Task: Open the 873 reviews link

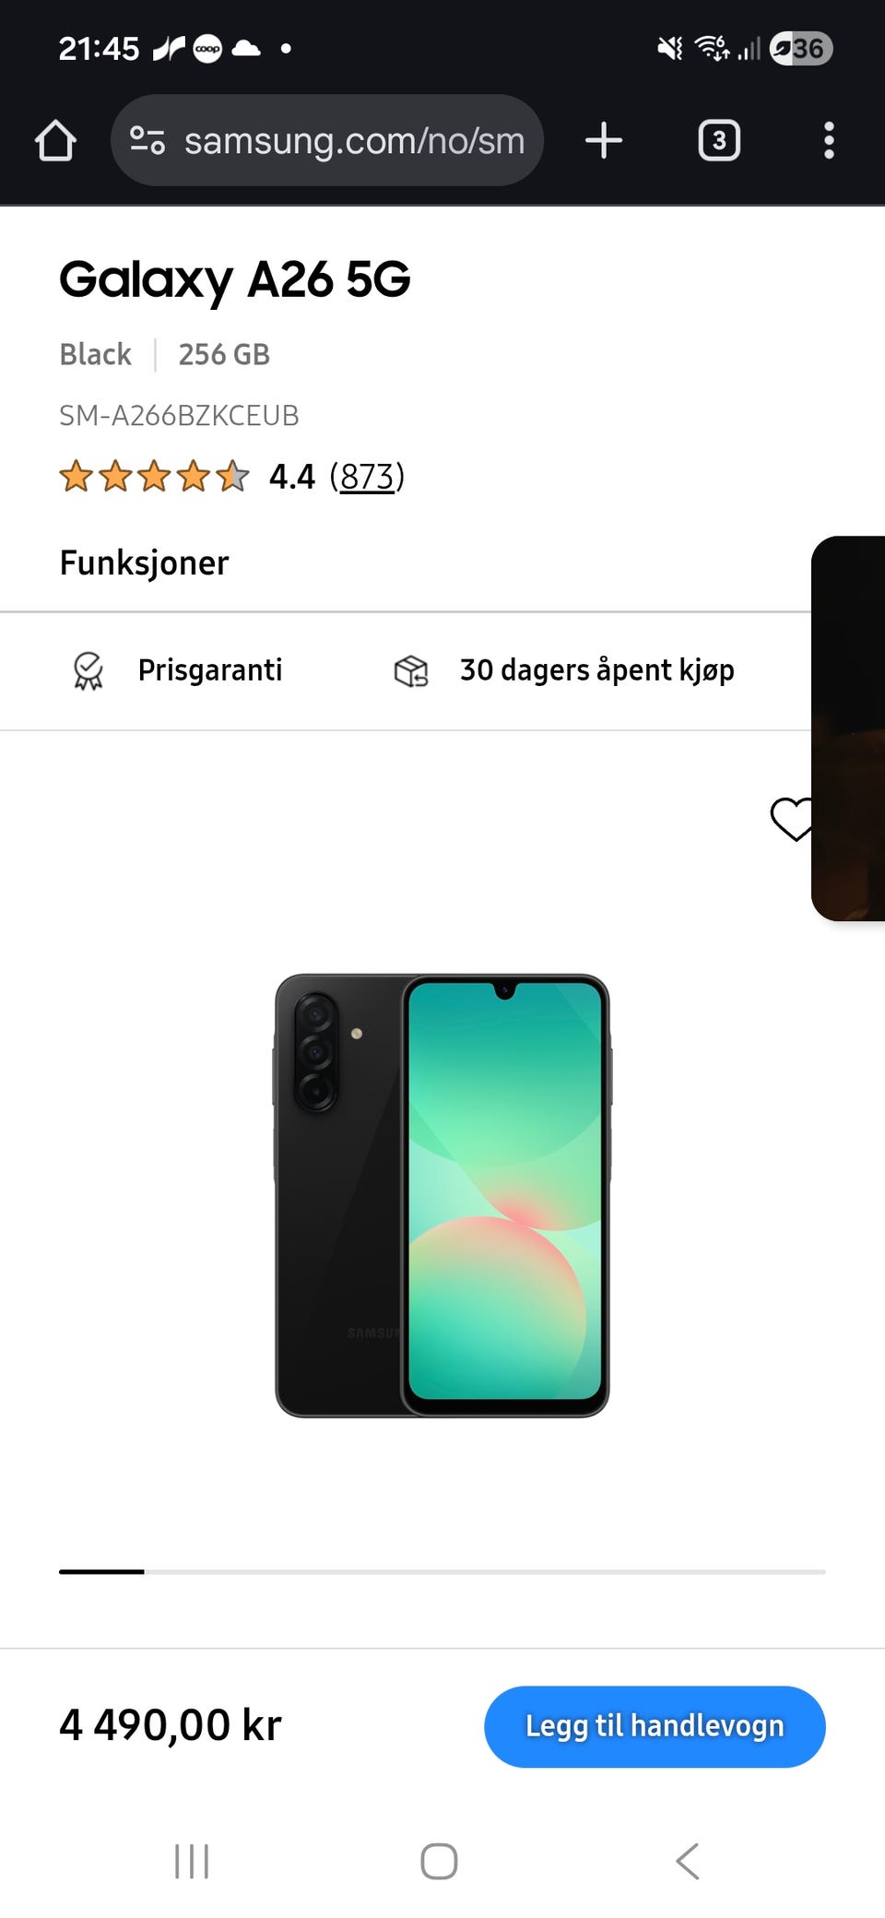Action: point(367,477)
